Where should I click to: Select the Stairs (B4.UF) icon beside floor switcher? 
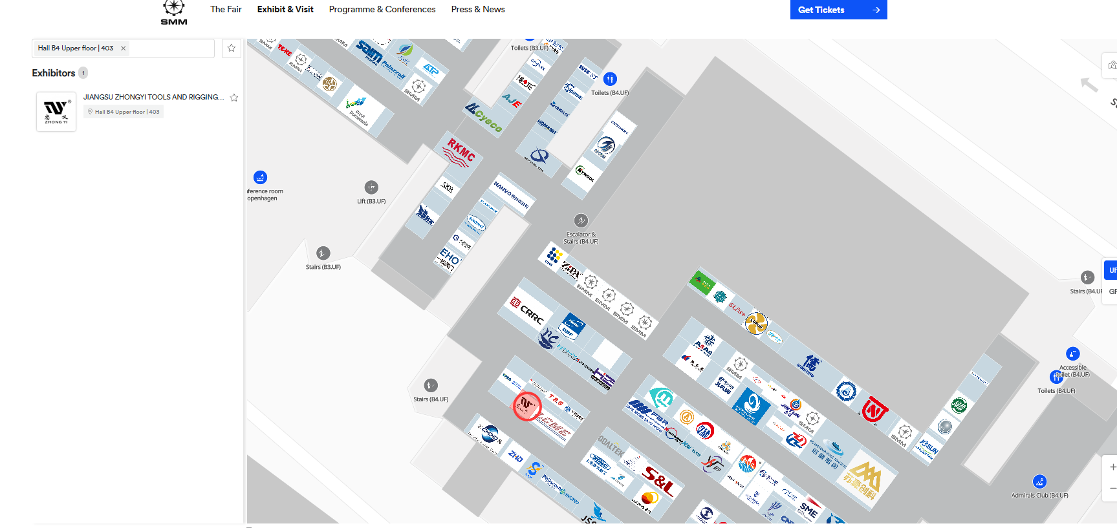tap(1087, 277)
